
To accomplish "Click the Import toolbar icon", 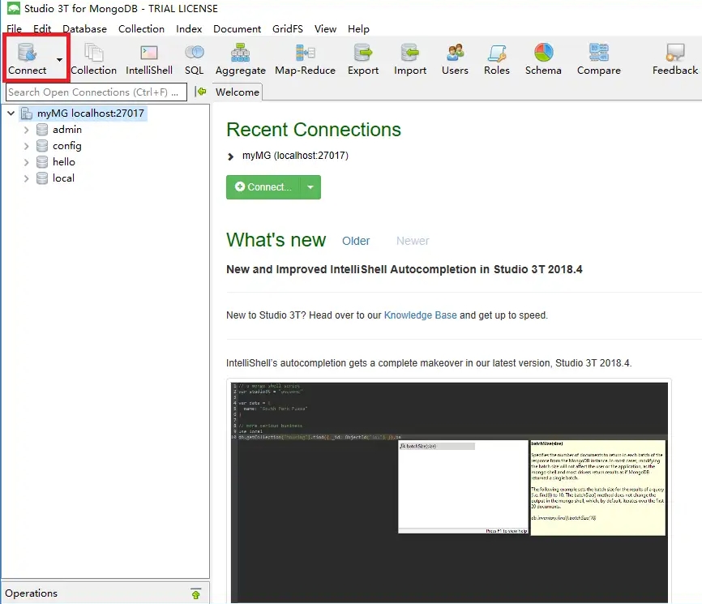I will [x=410, y=58].
